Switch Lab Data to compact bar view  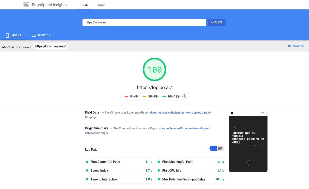click(x=213, y=149)
